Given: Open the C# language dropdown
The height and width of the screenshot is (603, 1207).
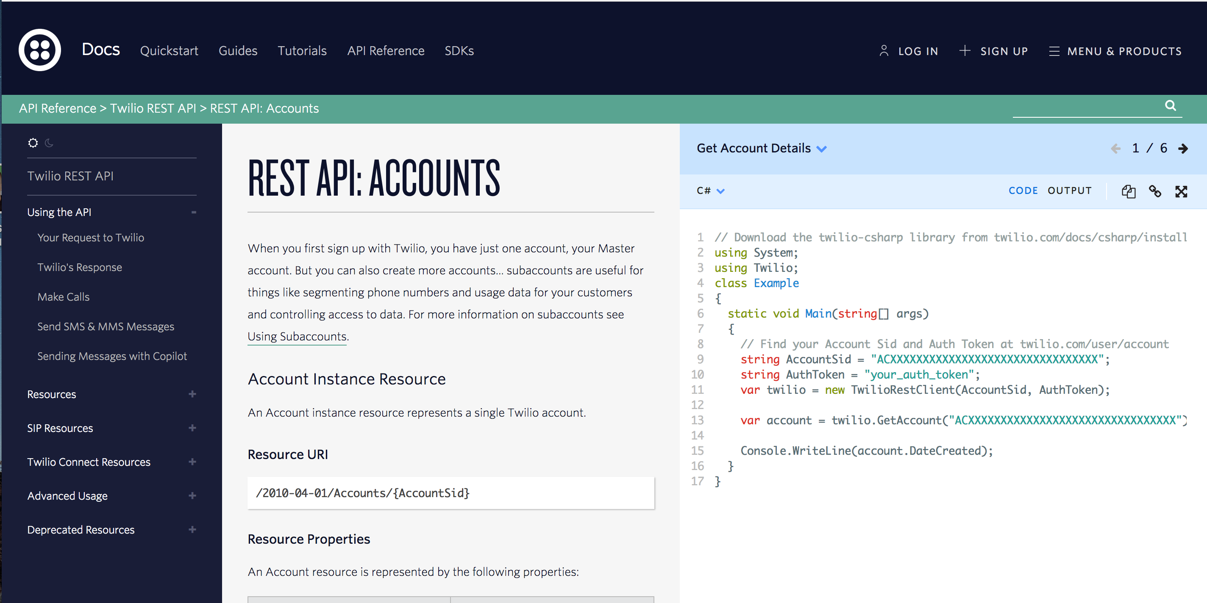Looking at the screenshot, I should 710,191.
